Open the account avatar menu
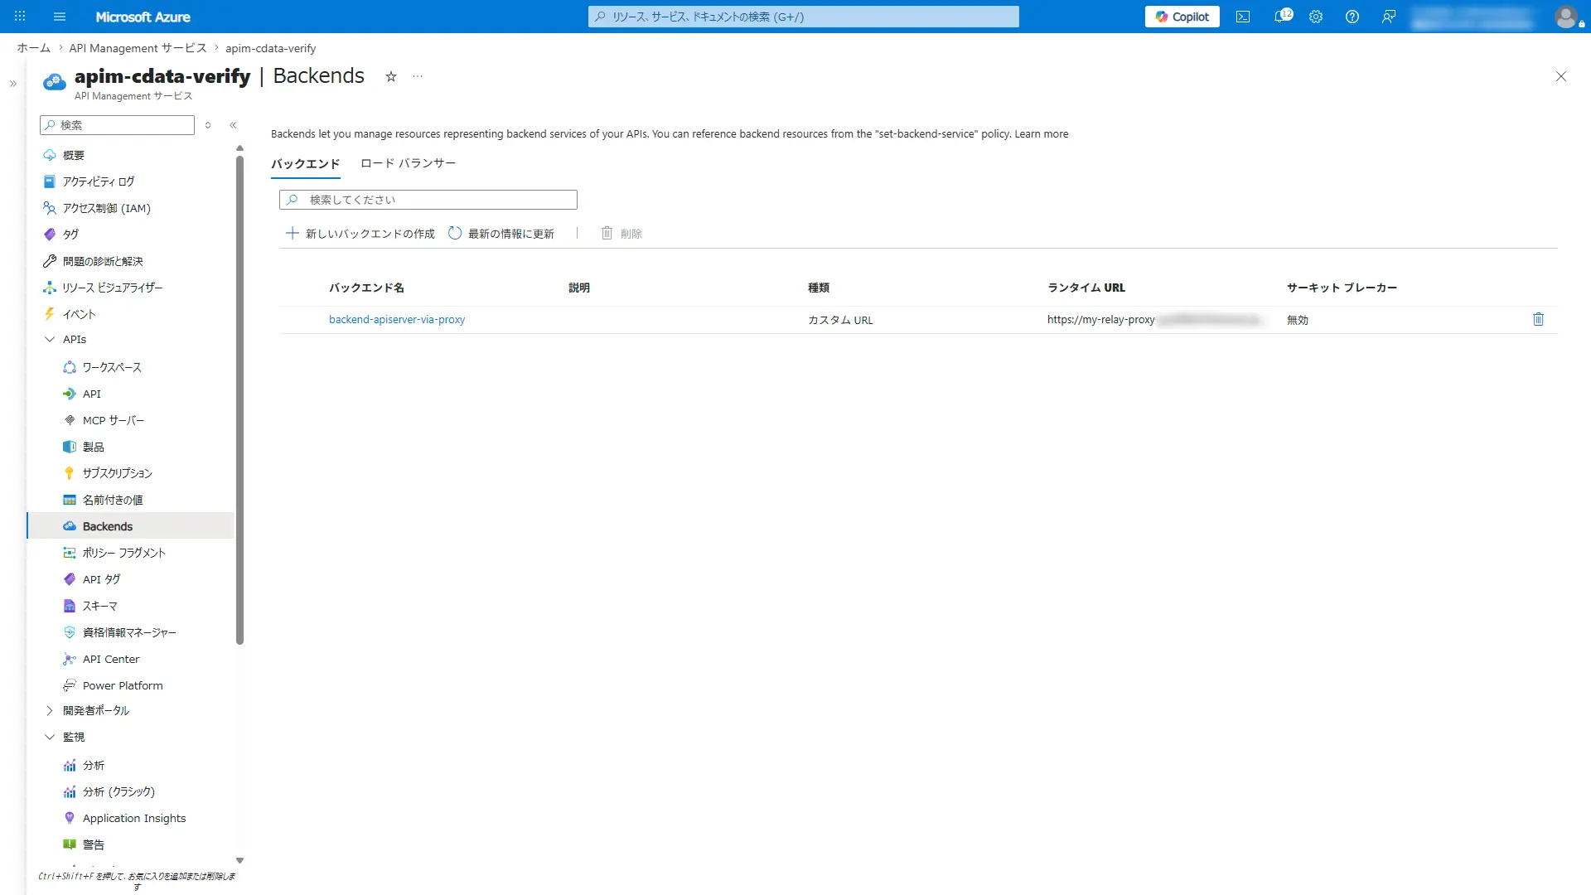This screenshot has width=1591, height=895. coord(1565,17)
